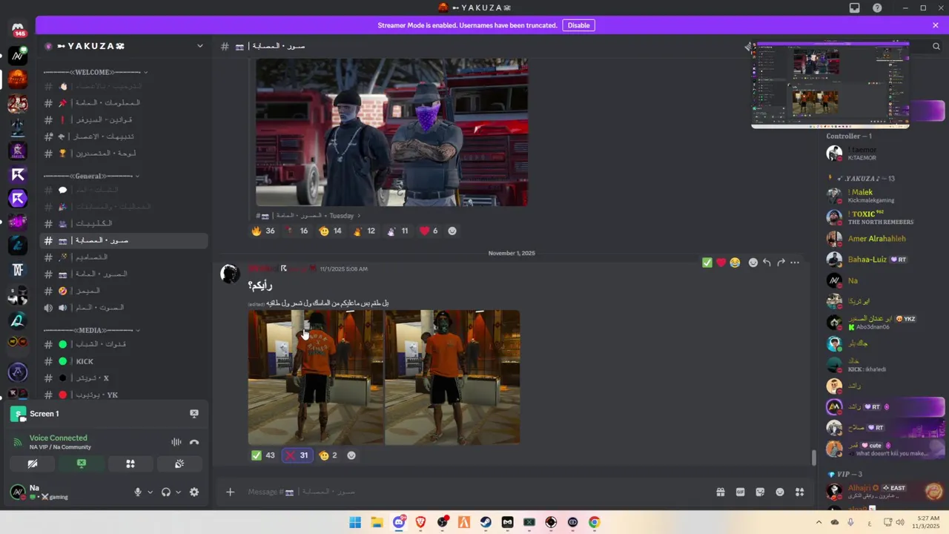Open More options on hovered message

pos(795,263)
